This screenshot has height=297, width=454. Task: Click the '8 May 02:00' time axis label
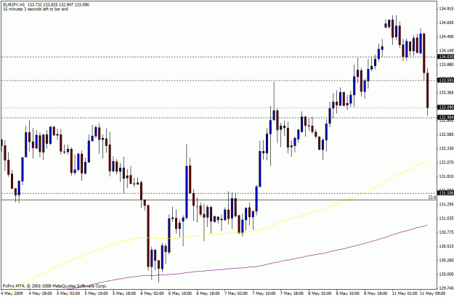(x=320, y=293)
